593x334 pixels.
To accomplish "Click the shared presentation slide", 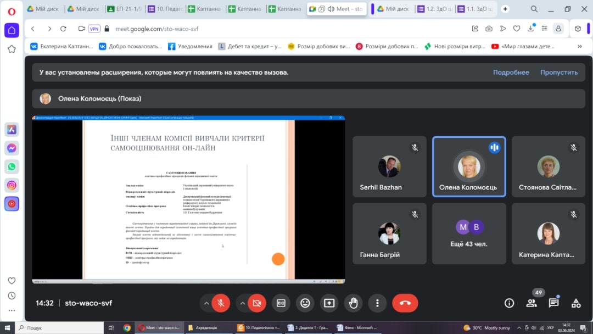I will coord(188,200).
